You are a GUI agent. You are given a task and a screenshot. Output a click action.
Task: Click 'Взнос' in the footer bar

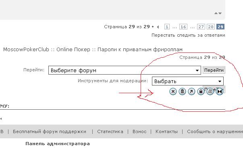click(139, 131)
